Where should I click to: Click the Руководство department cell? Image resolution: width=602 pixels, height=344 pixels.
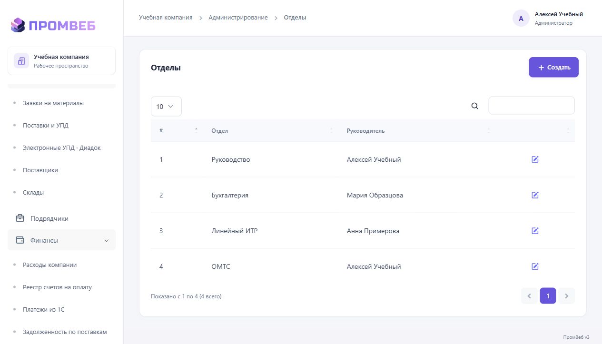231,159
